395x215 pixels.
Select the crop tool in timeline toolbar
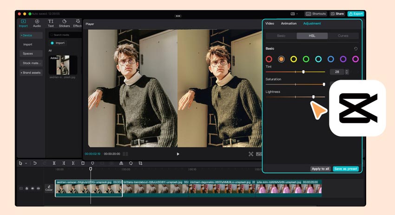tap(140, 163)
